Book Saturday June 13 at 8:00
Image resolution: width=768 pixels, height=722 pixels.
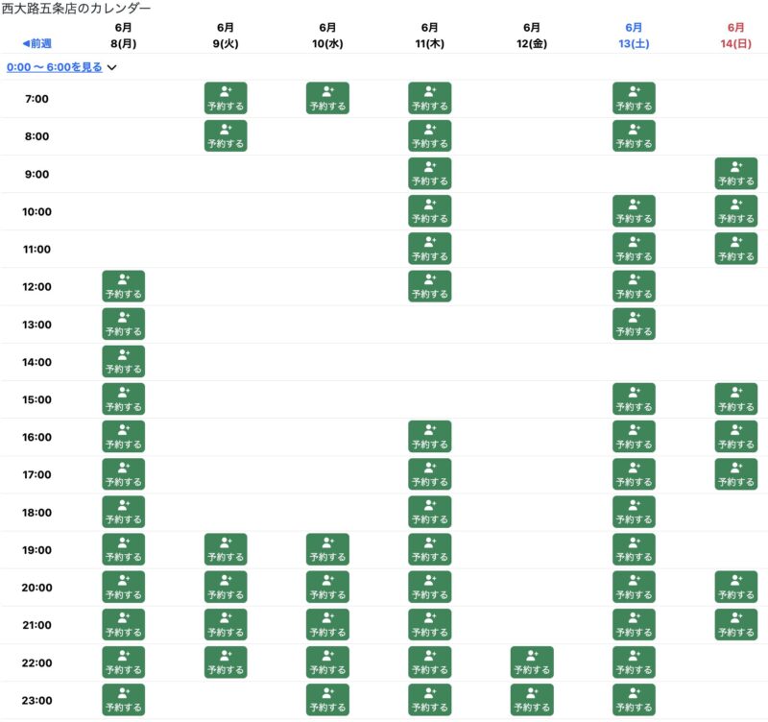click(x=634, y=135)
